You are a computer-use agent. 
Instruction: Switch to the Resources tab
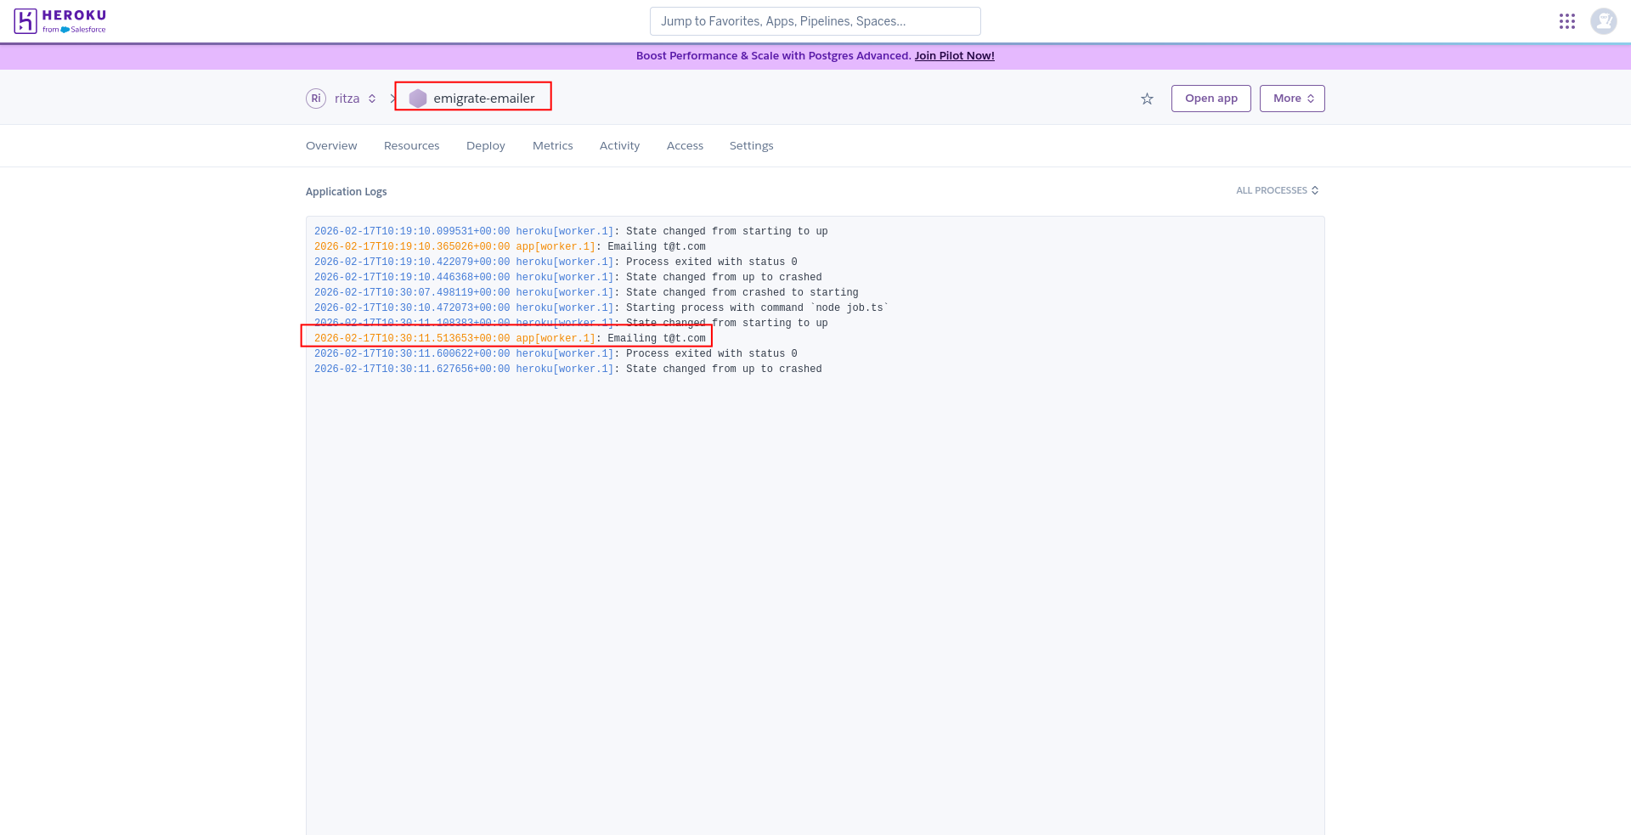[411, 145]
